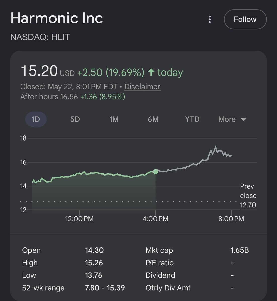Click the NASDAQ: HLIT ticker text
The height and width of the screenshot is (301, 277).
[40, 37]
